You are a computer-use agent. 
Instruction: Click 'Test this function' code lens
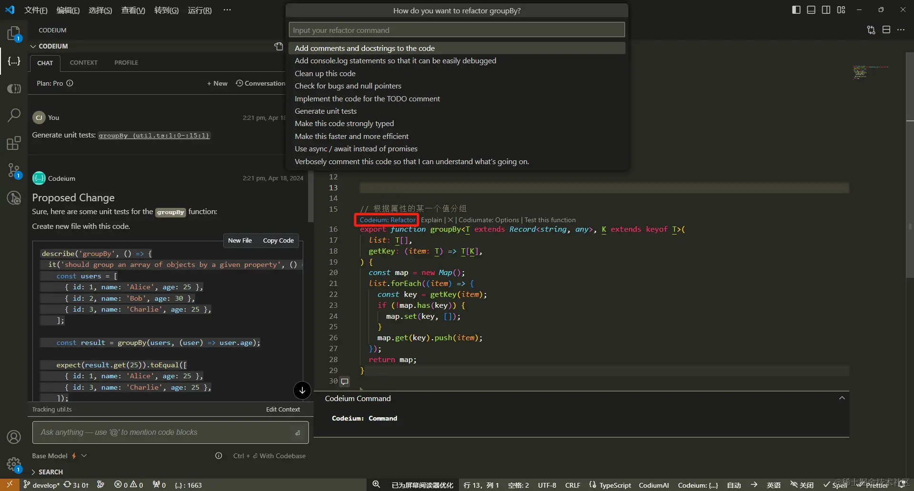point(550,220)
